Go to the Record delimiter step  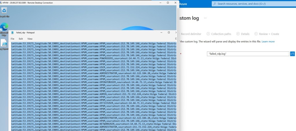191,34
